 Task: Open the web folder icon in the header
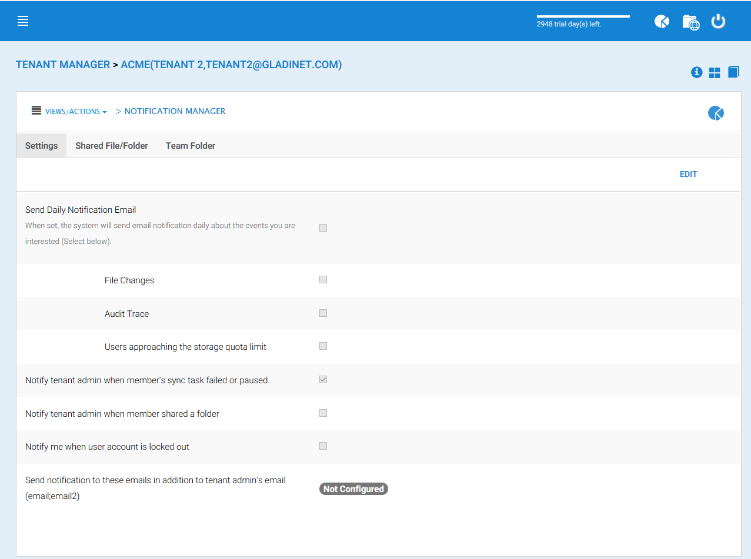point(690,22)
